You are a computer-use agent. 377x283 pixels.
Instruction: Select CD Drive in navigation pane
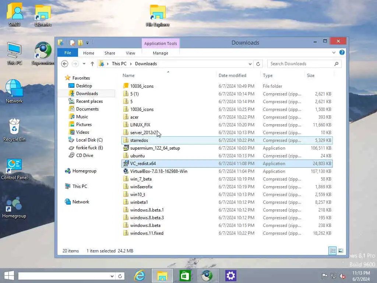point(84,156)
